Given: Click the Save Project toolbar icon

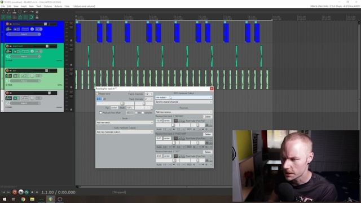Looking at the screenshot, I should (x=15, y=11).
